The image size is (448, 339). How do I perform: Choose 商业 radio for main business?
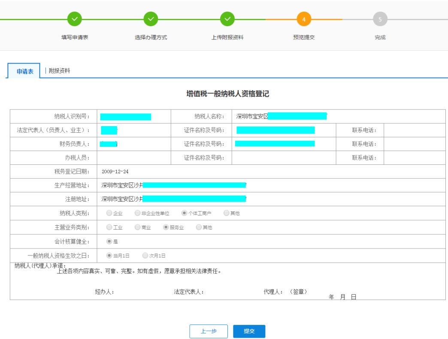pos(137,227)
